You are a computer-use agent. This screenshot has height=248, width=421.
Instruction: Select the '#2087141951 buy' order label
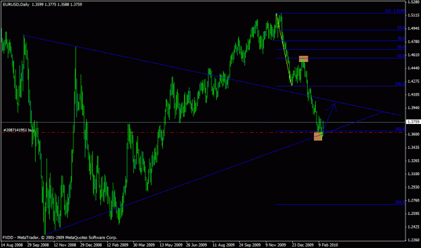[x=19, y=130]
